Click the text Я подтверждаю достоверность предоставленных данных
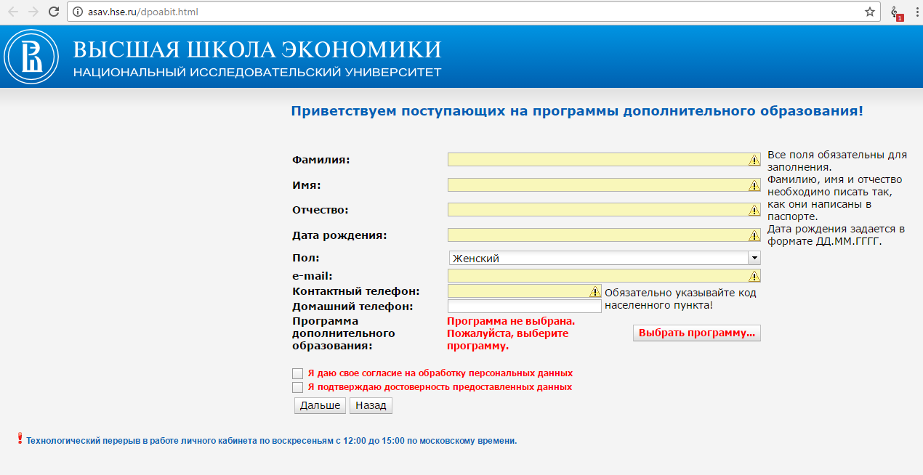 pos(440,387)
